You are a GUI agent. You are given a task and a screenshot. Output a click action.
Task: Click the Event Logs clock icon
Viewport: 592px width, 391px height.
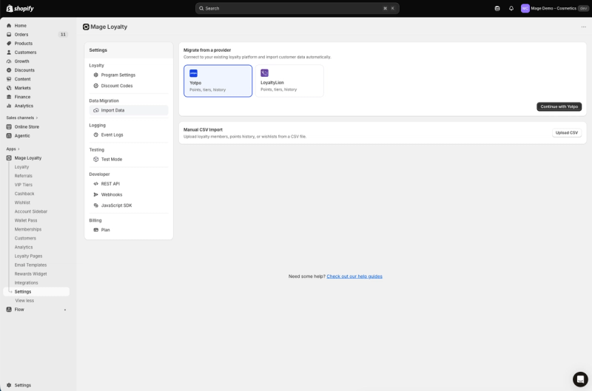[96, 135]
